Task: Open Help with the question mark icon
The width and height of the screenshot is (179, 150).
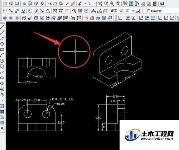Action: tap(162, 4)
